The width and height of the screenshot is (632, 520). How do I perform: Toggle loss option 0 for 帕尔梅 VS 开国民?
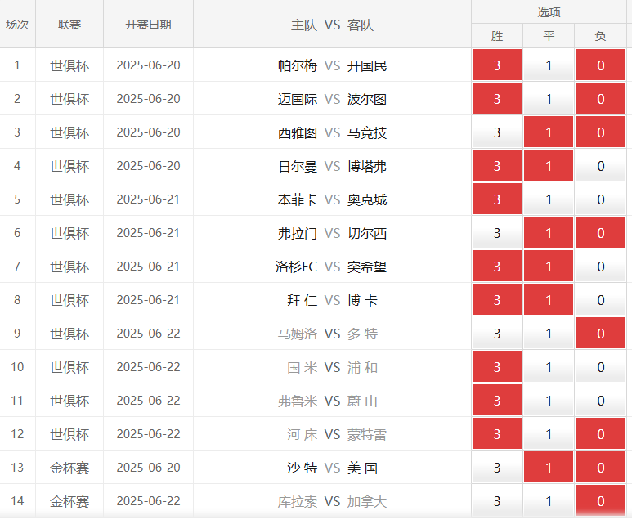(601, 65)
